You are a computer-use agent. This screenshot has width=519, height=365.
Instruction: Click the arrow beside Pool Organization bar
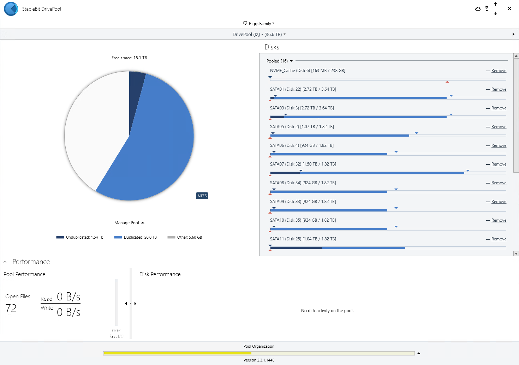419,353
